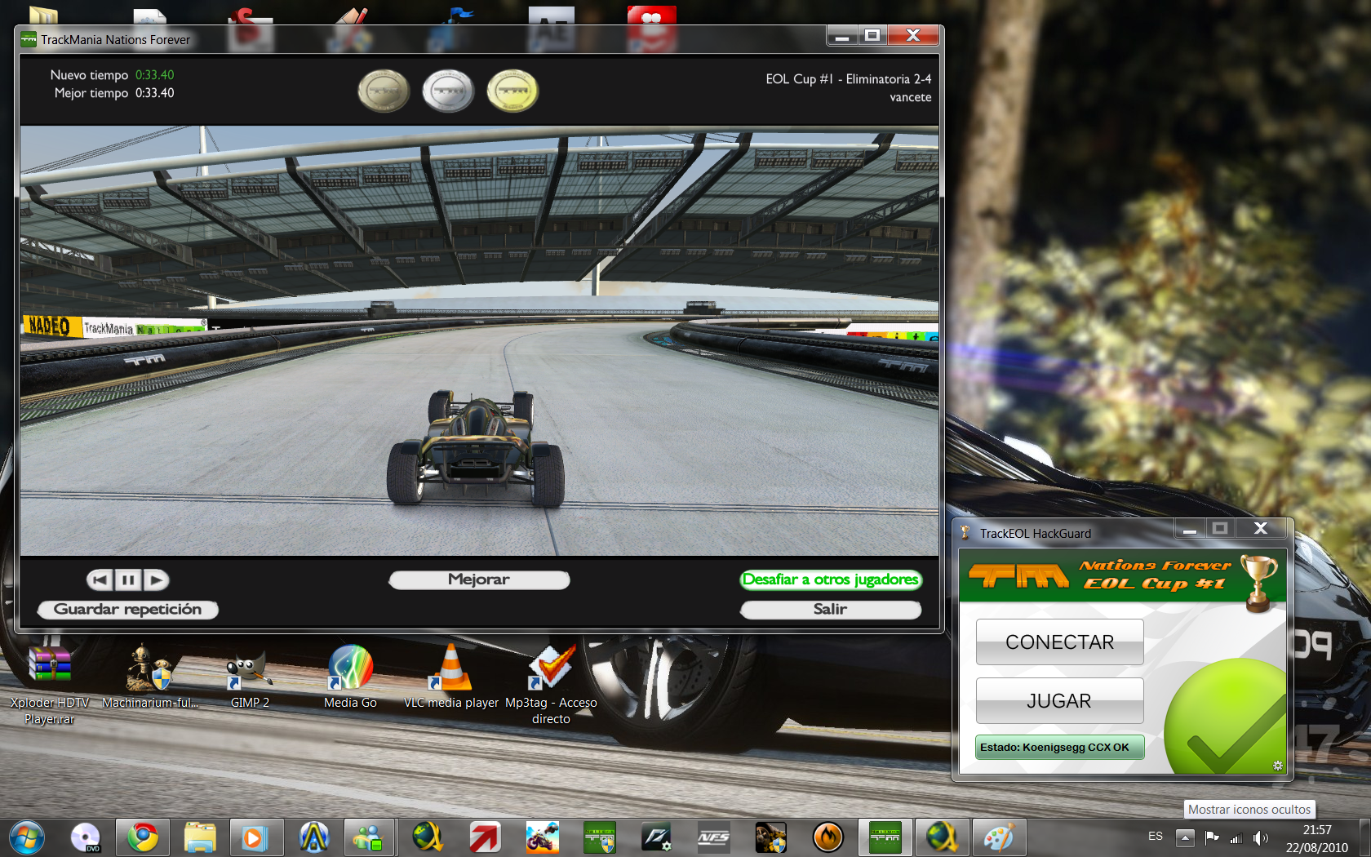Click the clock showing 21:57
1371x857 pixels.
(x=1317, y=830)
